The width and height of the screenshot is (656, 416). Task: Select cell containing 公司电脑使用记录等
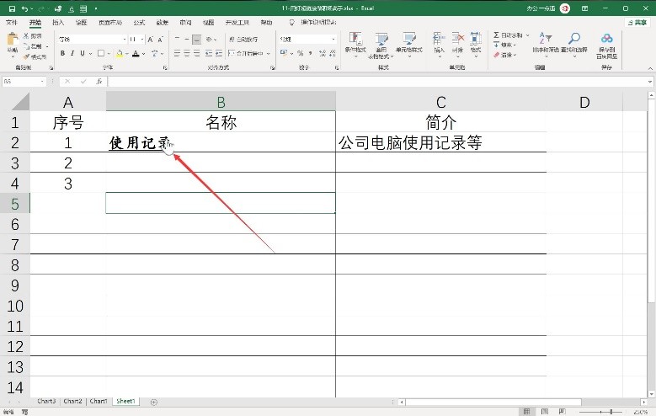441,142
